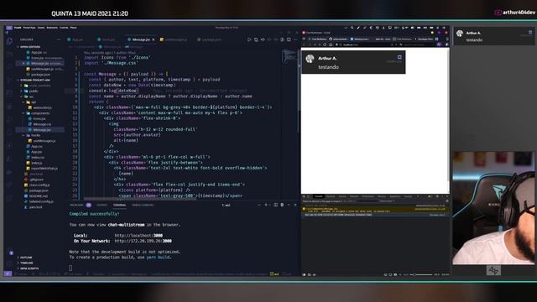Viewport: 537px width, 302px height.
Task: Collapse the Open Editors section
Action: (x=30, y=47)
